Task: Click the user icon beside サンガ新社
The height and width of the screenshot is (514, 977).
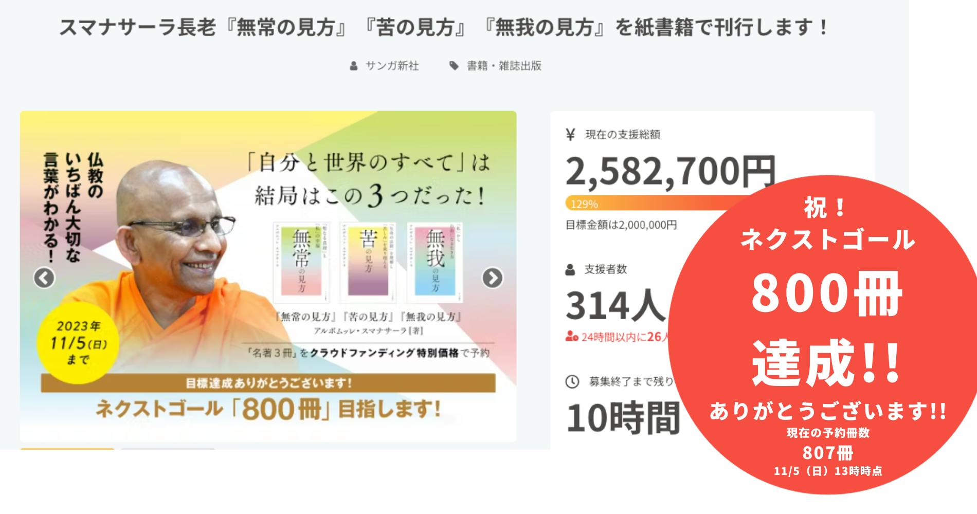Action: (353, 66)
